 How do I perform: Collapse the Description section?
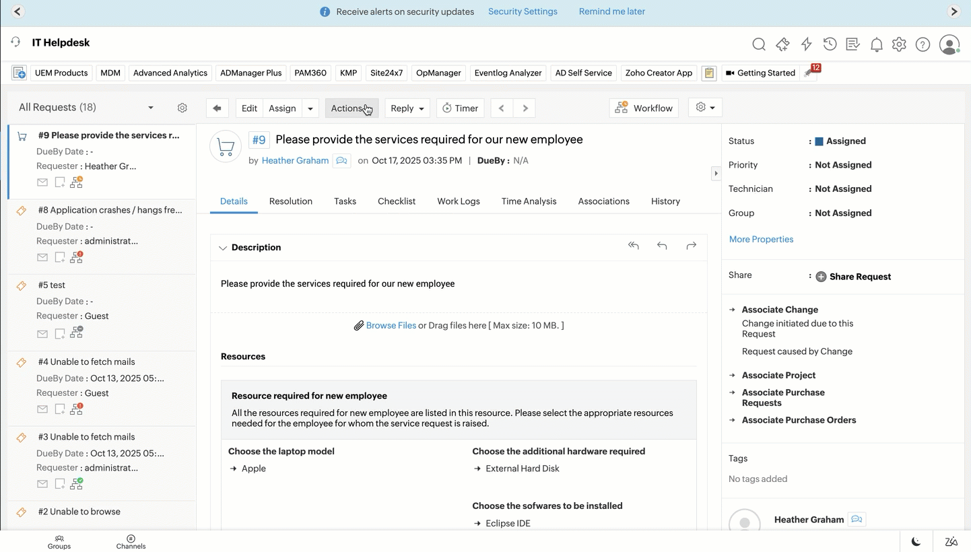tap(222, 248)
